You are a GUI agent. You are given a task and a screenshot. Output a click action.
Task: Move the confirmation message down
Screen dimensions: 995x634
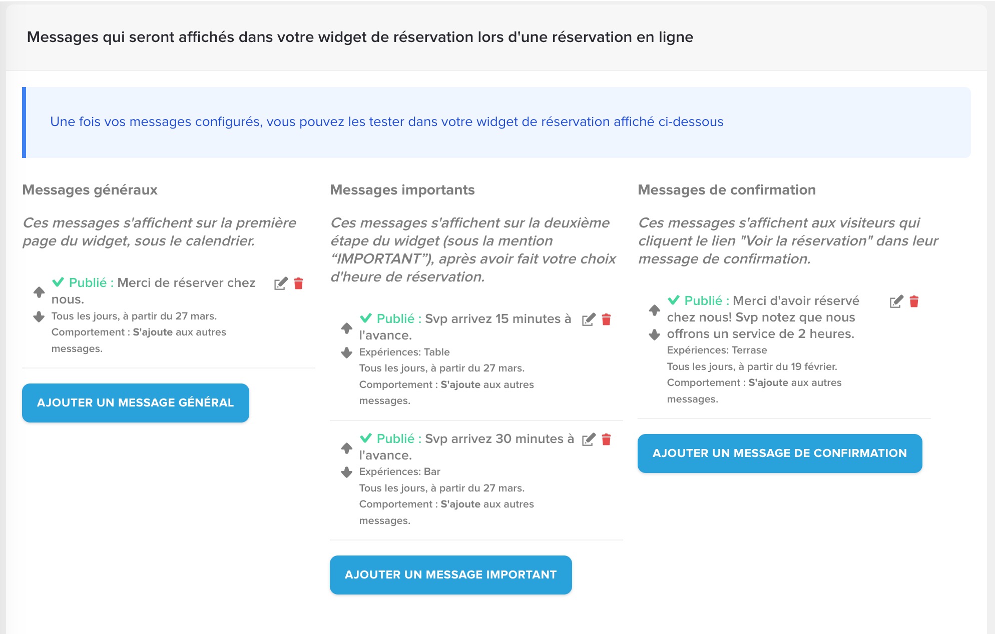(x=655, y=334)
